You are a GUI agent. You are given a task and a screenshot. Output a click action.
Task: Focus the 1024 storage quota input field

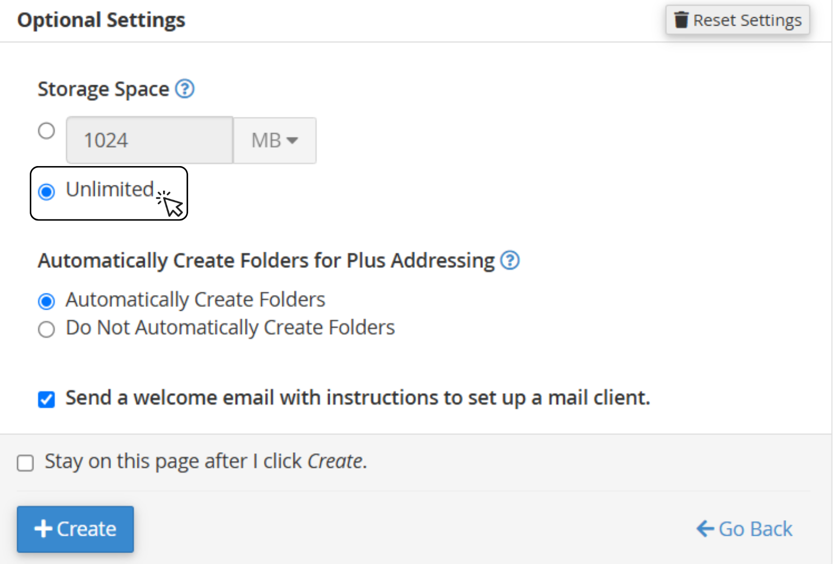pos(149,140)
